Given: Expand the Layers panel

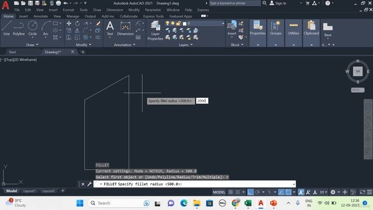Looking at the screenshot, I should (x=185, y=44).
